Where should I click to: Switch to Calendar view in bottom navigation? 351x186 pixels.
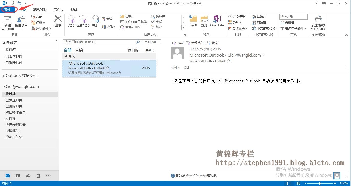pyautogui.click(x=18, y=176)
